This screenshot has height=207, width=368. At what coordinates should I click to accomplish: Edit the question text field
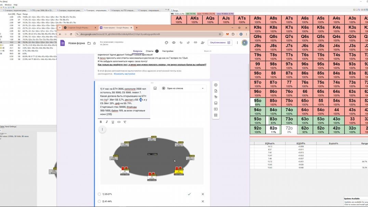pos(124,101)
